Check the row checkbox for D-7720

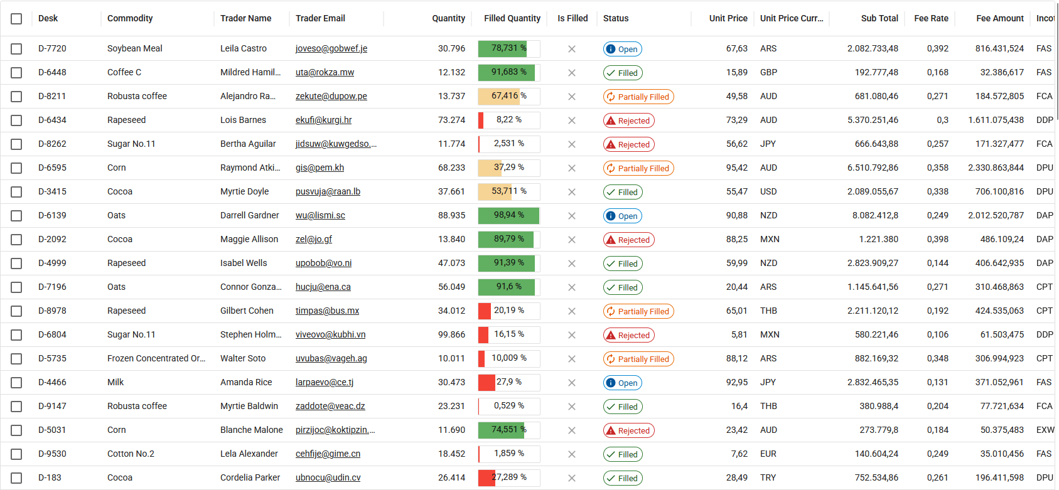[x=16, y=49]
